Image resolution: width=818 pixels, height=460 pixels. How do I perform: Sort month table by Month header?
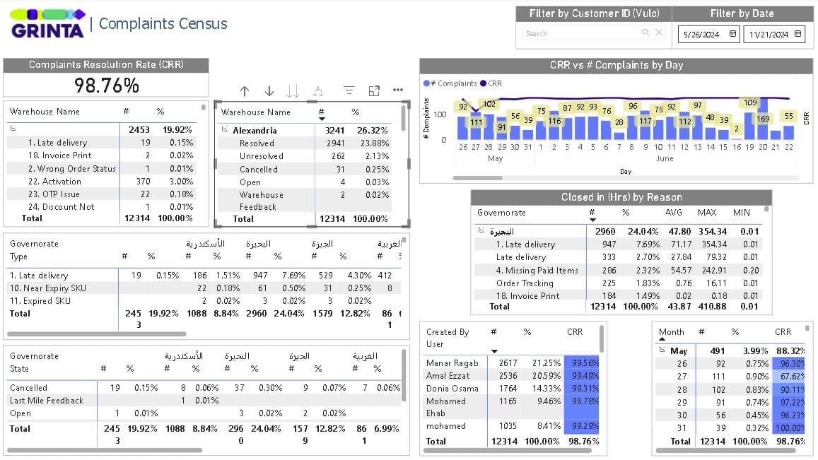[x=672, y=332]
